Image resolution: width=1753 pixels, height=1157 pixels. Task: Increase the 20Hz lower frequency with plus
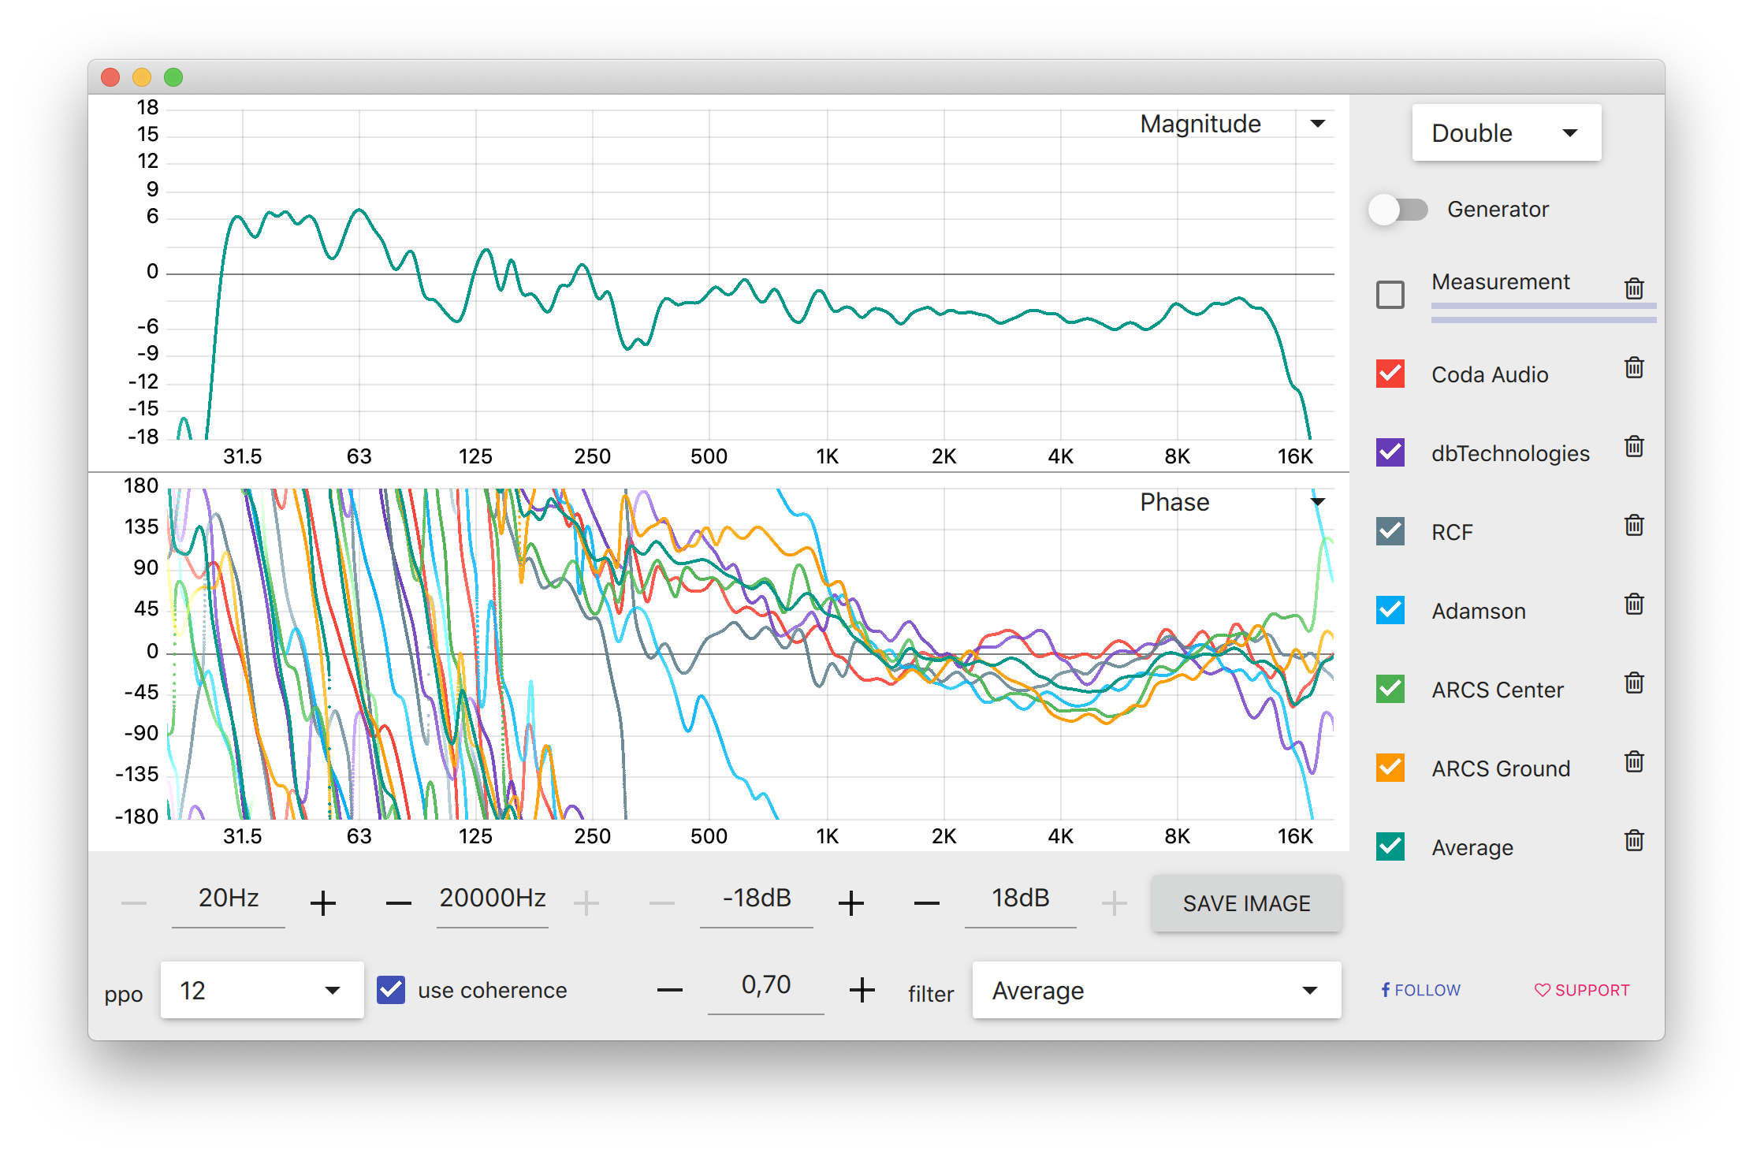coord(323,903)
